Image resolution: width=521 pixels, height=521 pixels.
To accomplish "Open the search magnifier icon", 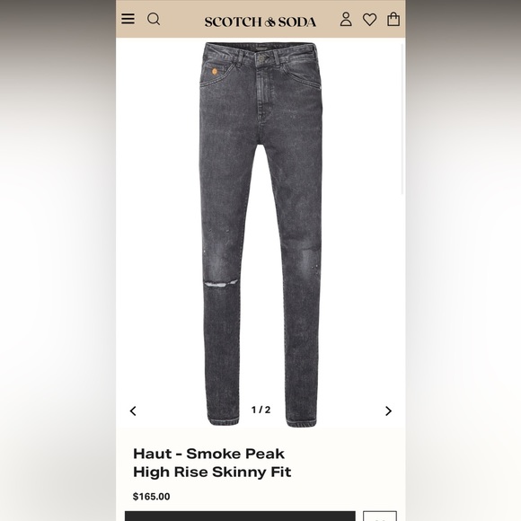I will [154, 19].
